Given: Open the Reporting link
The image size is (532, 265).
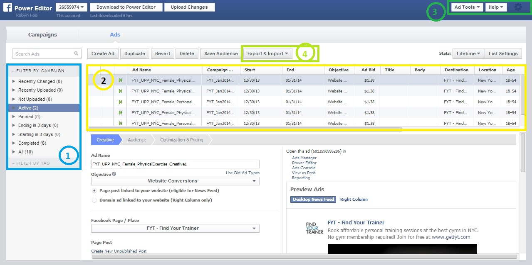Looking at the screenshot, I should tap(301, 178).
